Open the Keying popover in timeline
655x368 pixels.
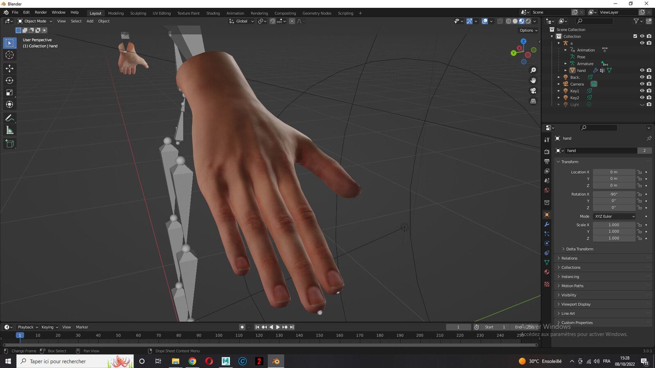(50, 327)
